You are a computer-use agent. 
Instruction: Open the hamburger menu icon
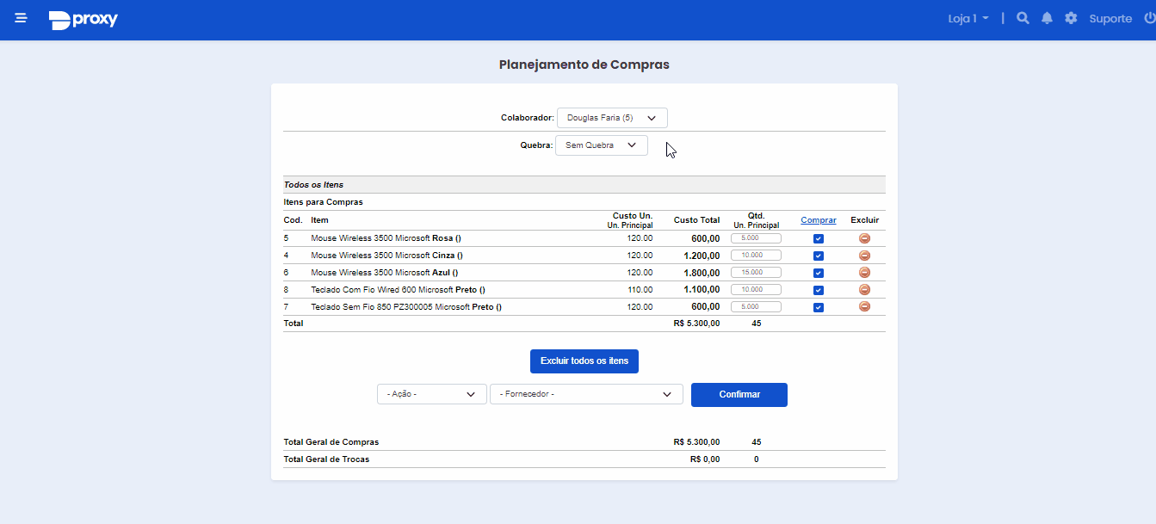(x=21, y=18)
